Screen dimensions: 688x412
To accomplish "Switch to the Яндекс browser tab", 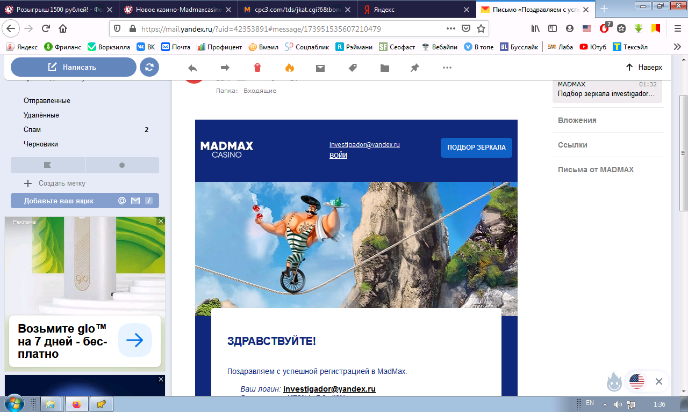I will 417,9.
